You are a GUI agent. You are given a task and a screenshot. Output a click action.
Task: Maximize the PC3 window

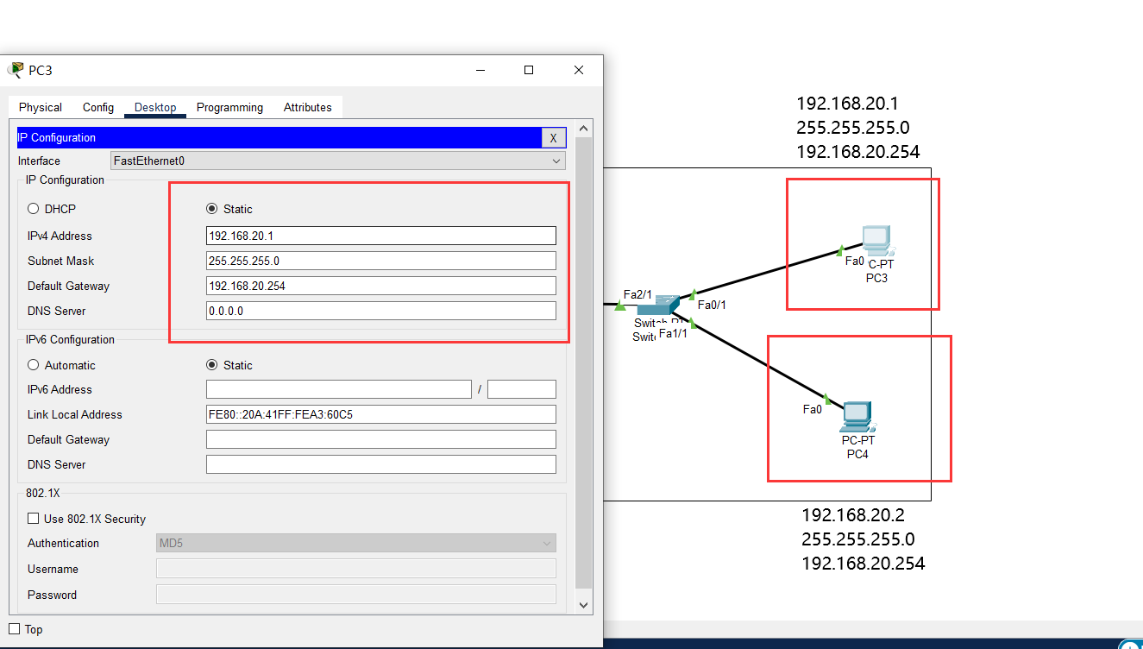[x=529, y=70]
